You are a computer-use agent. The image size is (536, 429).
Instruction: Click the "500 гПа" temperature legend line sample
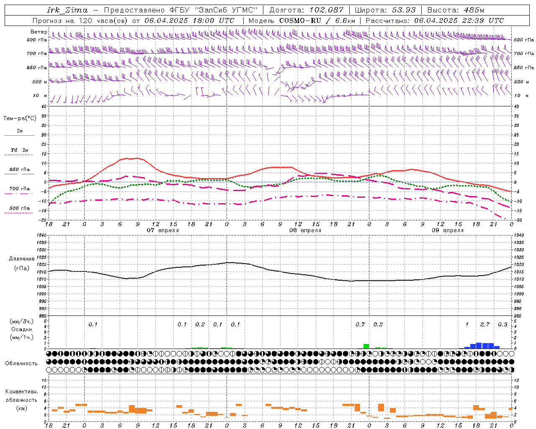(19, 213)
